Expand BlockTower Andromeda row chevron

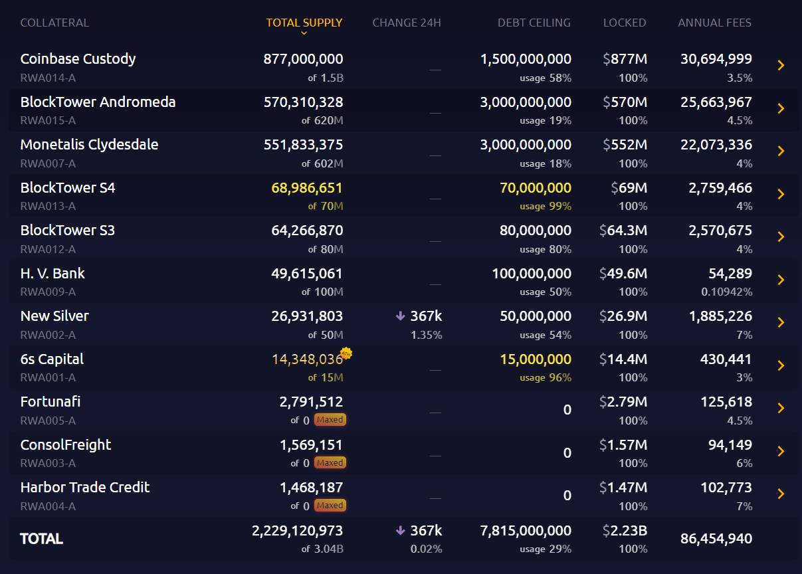(x=781, y=108)
